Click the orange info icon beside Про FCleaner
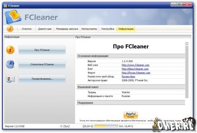Screen dimensions: 197x133 click(10, 50)
